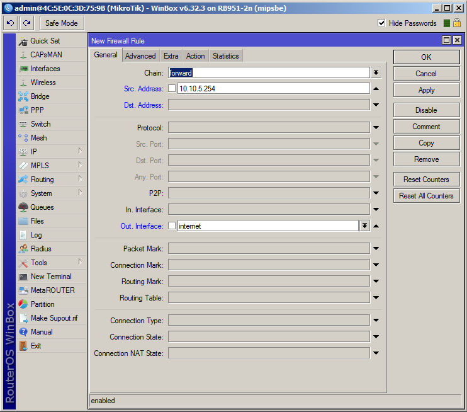Click the Copy button
The image size is (467, 412).
427,143
